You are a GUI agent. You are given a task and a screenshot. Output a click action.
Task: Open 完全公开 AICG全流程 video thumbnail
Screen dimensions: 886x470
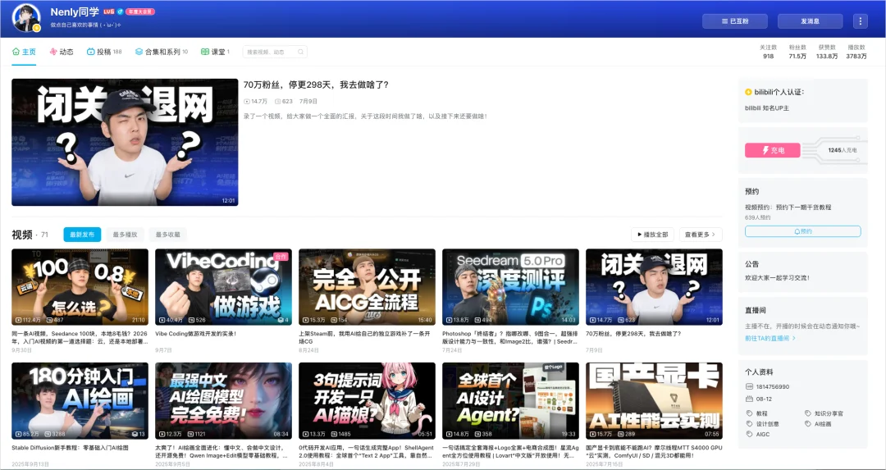tap(368, 287)
